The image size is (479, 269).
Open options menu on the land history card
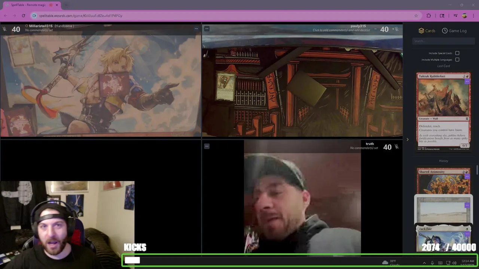[467, 205]
